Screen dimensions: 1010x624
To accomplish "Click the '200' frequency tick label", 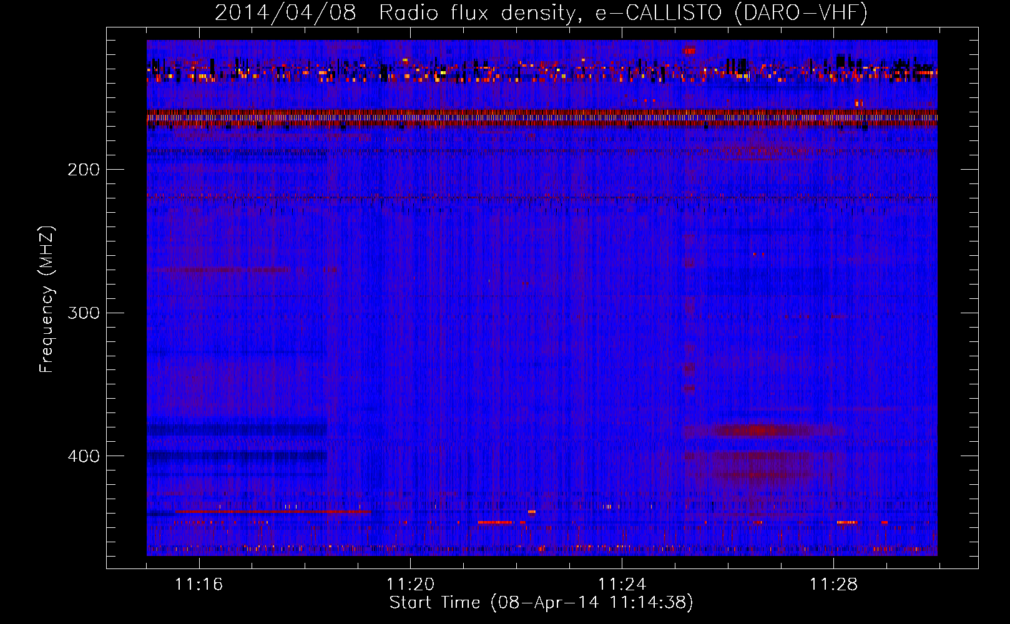I will click(x=84, y=170).
